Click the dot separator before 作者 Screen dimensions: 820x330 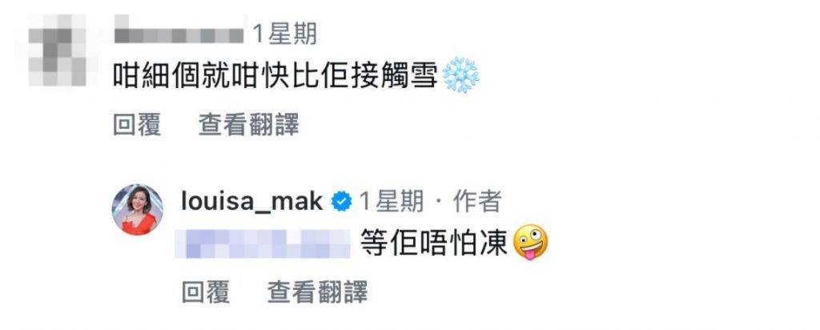point(439,203)
